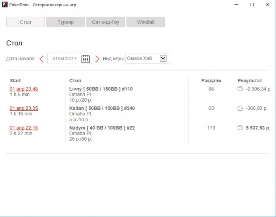Click the Раздачи column header
Image resolution: width=276 pixels, height=217 pixels.
point(211,81)
